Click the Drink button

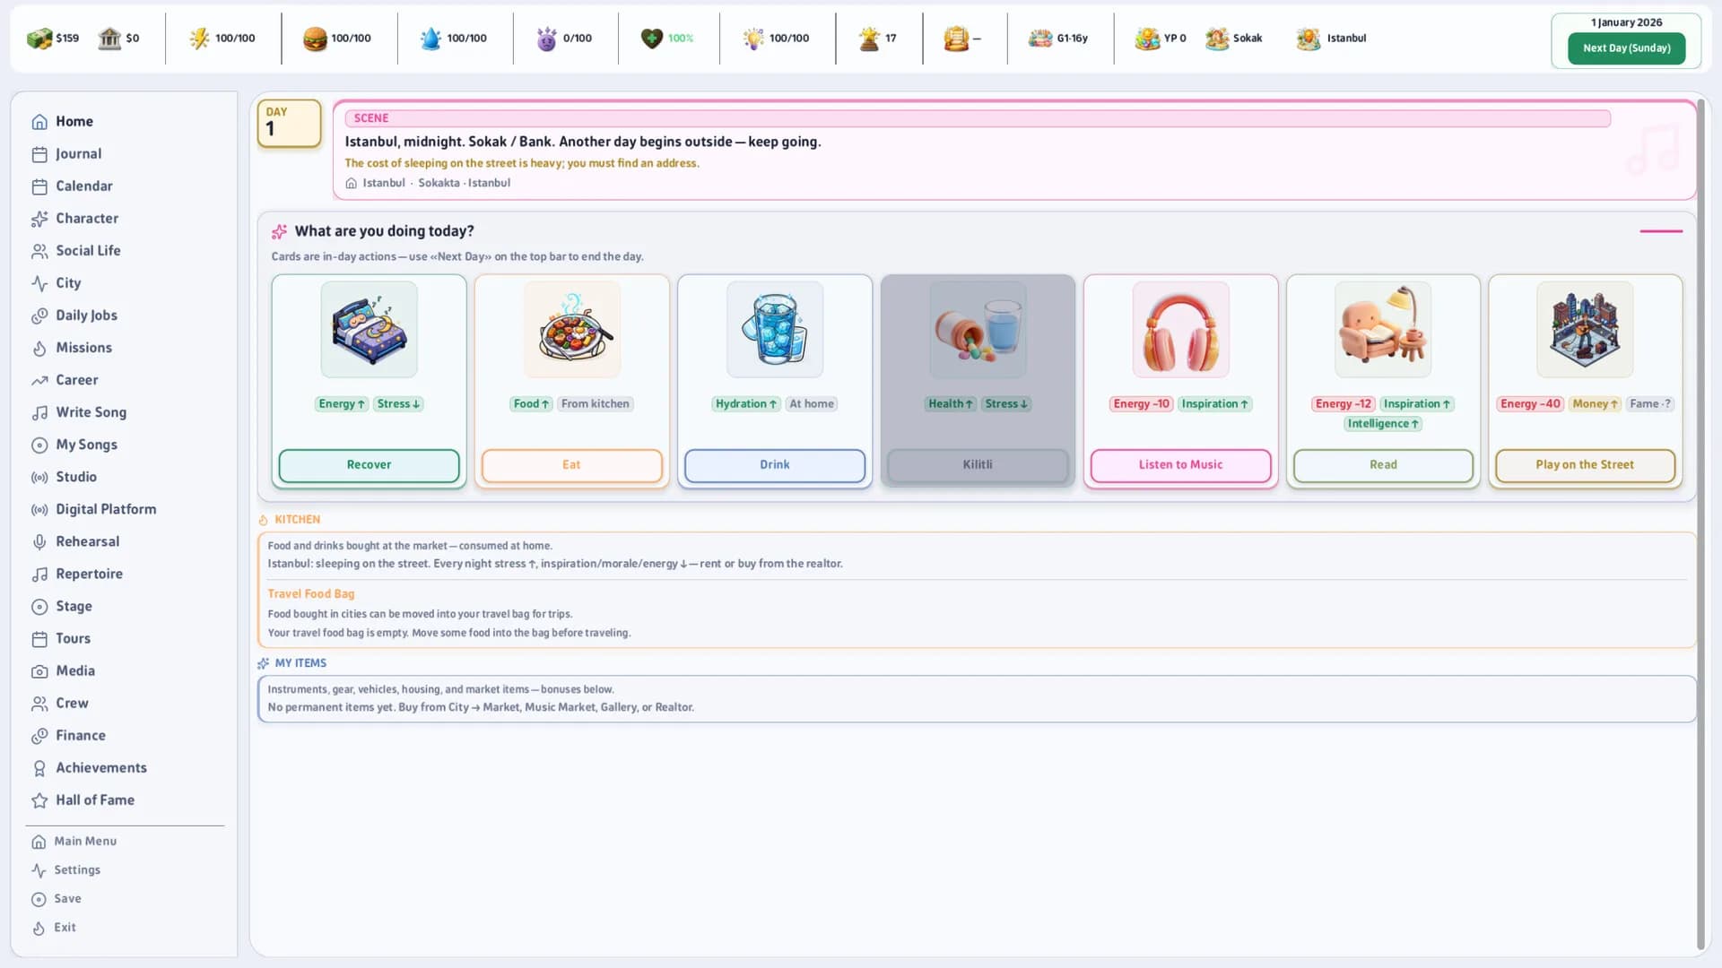[775, 465]
